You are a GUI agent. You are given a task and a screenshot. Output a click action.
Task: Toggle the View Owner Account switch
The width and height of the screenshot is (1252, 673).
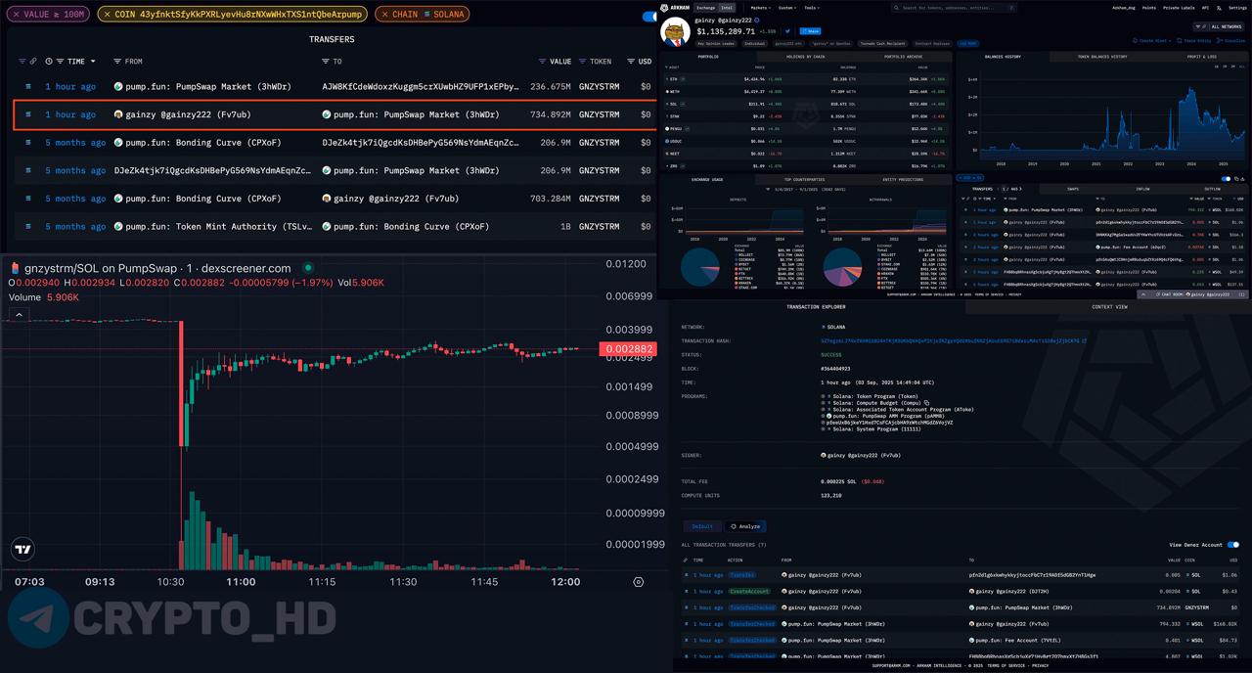click(1233, 545)
